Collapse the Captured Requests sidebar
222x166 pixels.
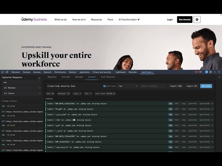click(39, 78)
